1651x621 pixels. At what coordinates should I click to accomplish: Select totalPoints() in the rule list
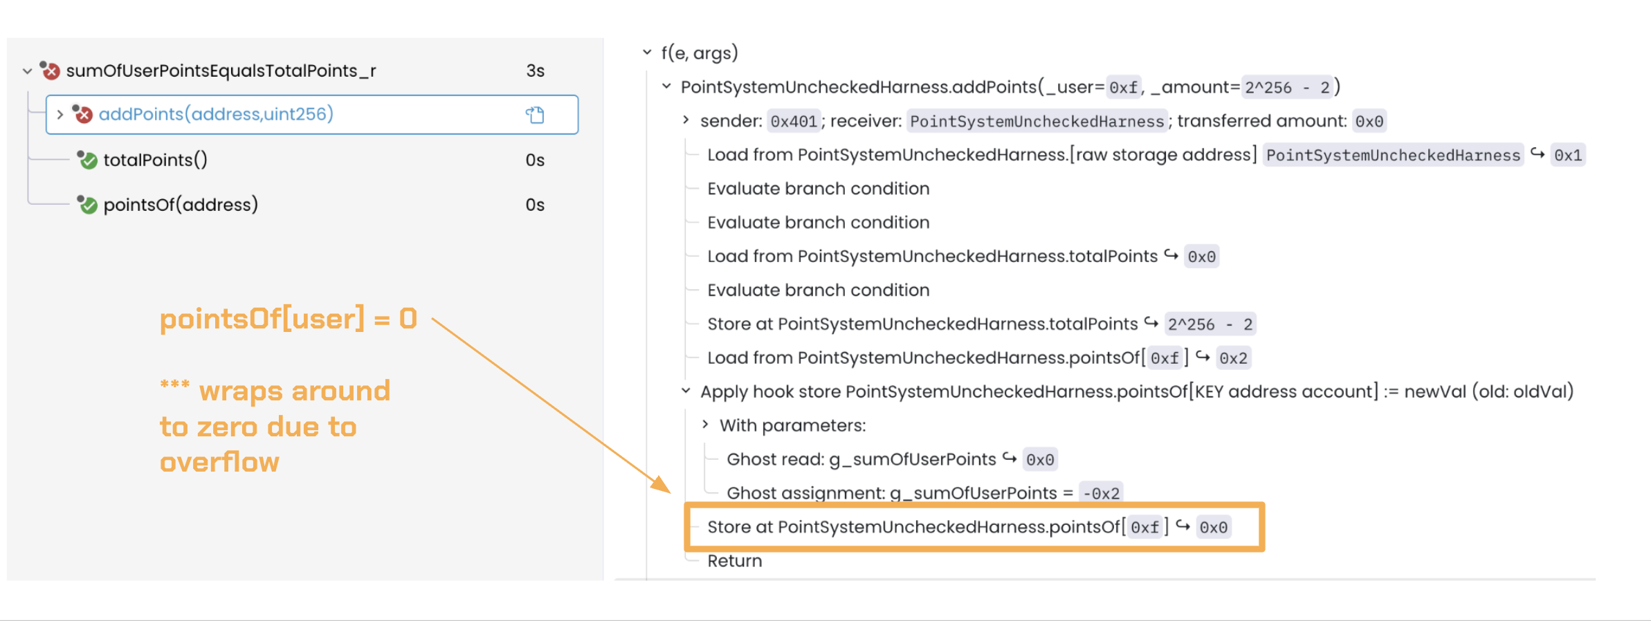pyautogui.click(x=156, y=160)
